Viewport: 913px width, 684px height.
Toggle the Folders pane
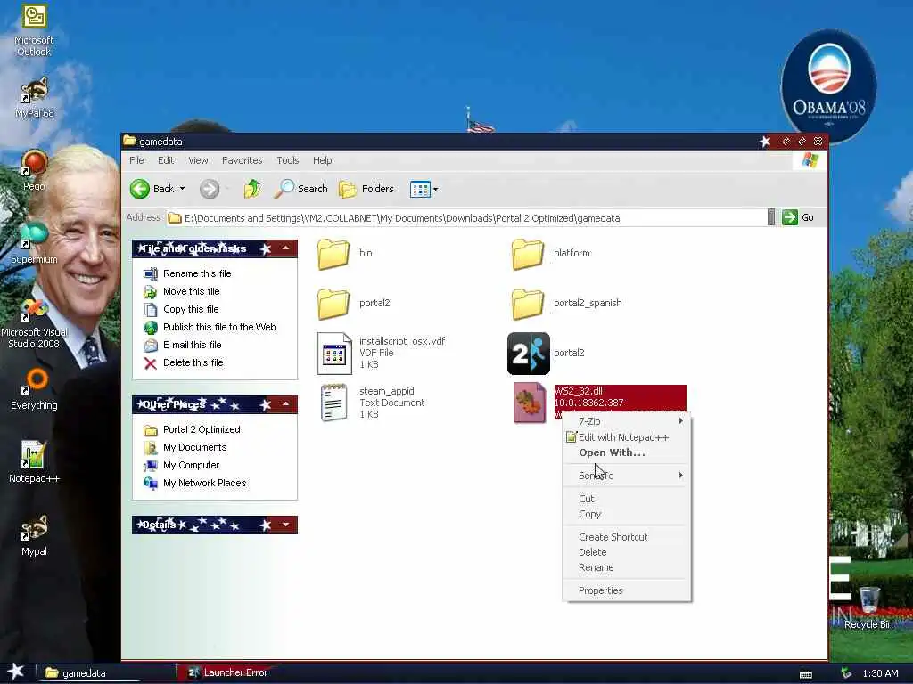(x=366, y=189)
